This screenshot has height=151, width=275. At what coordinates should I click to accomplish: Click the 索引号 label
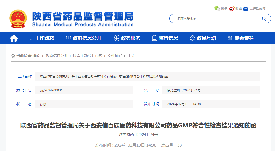24,90
